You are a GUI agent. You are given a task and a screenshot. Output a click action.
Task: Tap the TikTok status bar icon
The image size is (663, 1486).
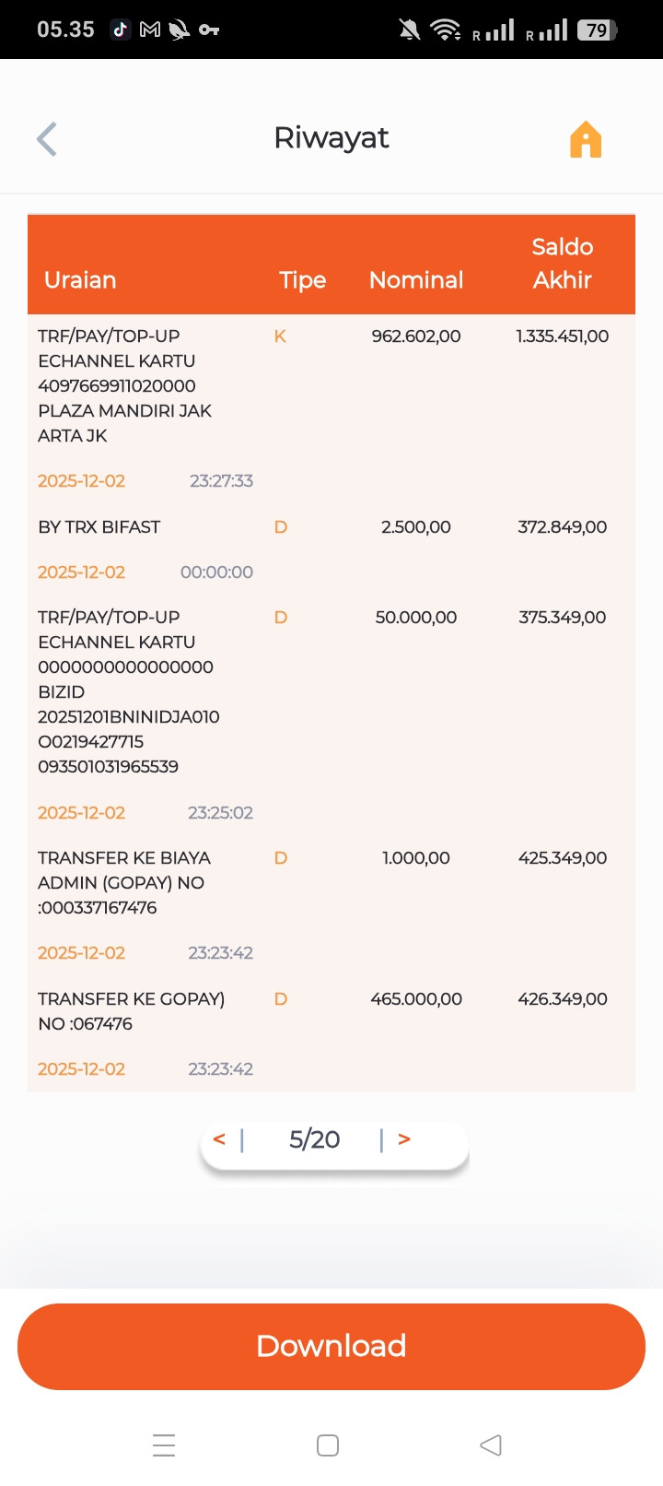point(120,29)
